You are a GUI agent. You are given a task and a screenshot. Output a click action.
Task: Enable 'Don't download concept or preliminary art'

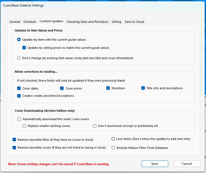point(95,126)
